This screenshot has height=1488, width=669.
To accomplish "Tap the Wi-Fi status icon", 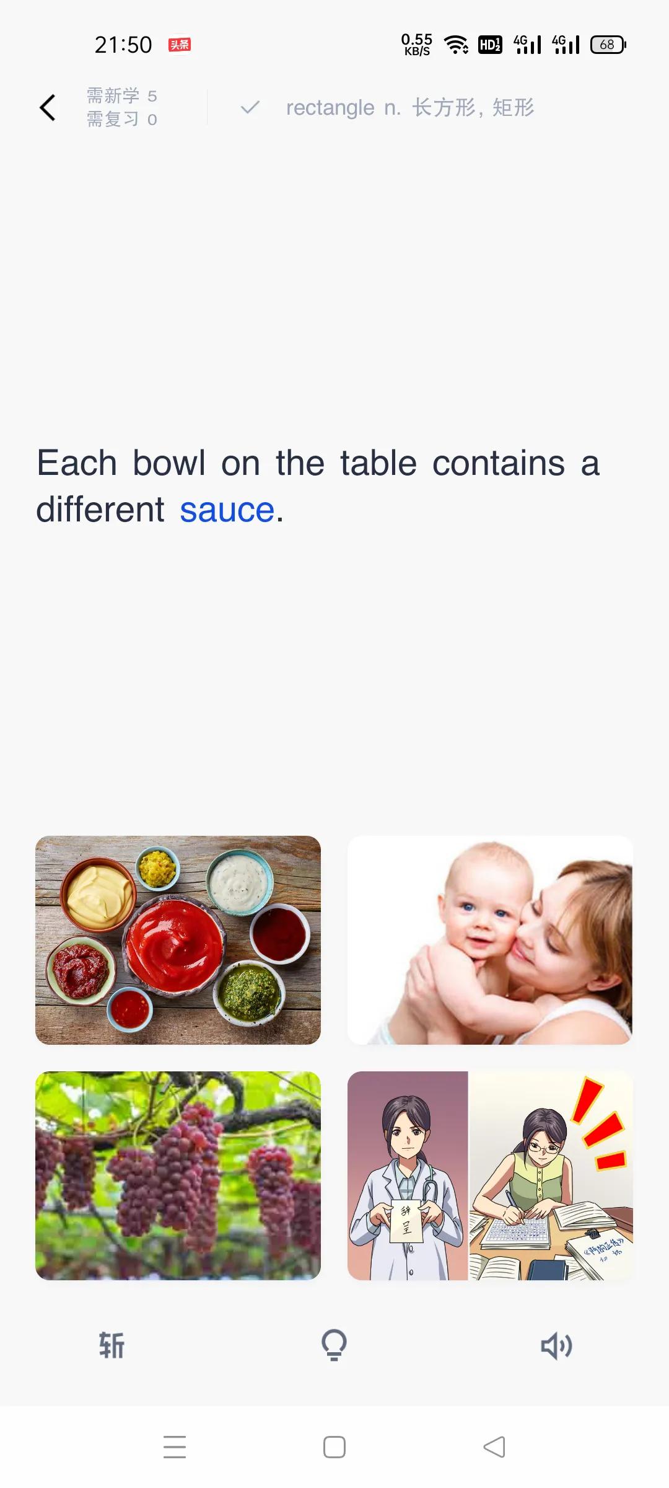I will (x=456, y=45).
